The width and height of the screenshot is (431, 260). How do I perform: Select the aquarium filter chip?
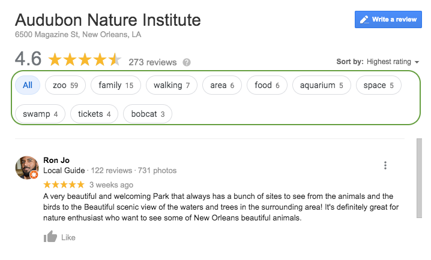pos(321,85)
